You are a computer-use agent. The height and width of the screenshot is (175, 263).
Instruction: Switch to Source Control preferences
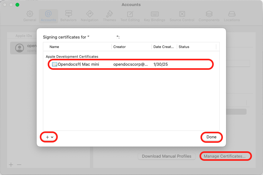(182, 16)
